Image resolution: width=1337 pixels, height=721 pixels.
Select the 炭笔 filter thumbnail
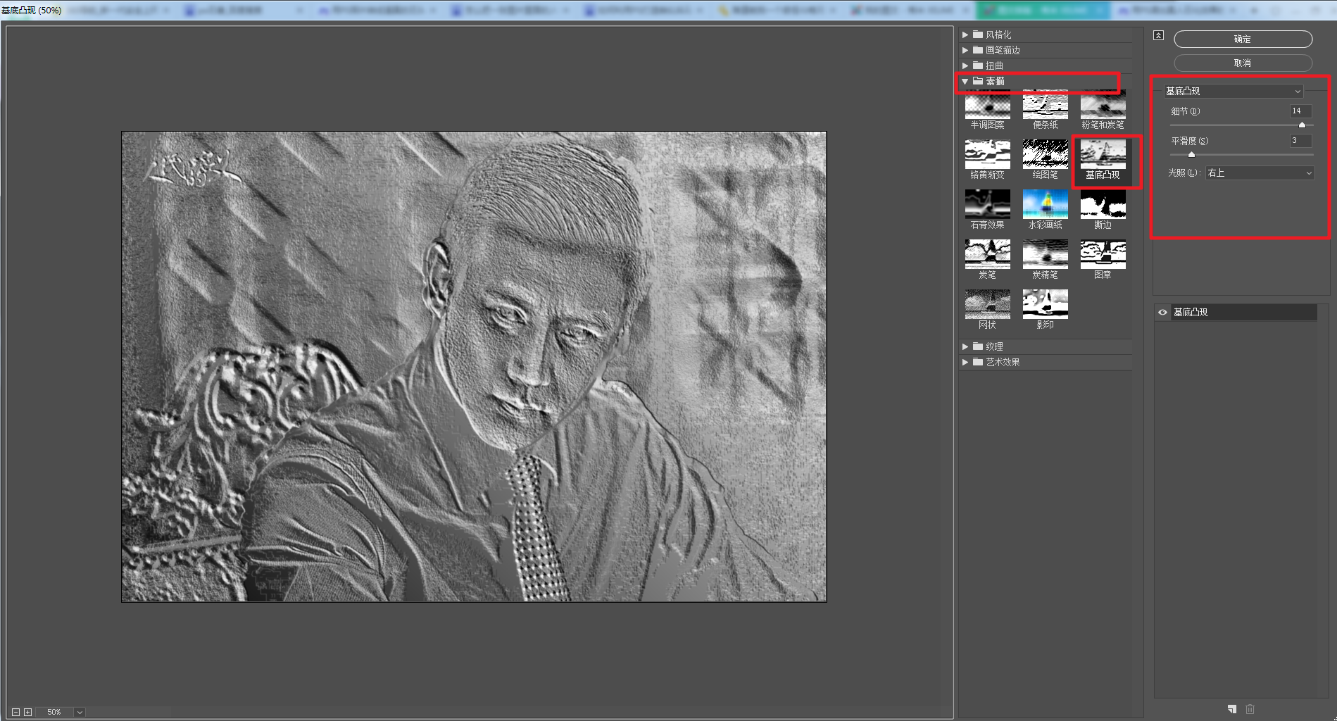pyautogui.click(x=987, y=254)
